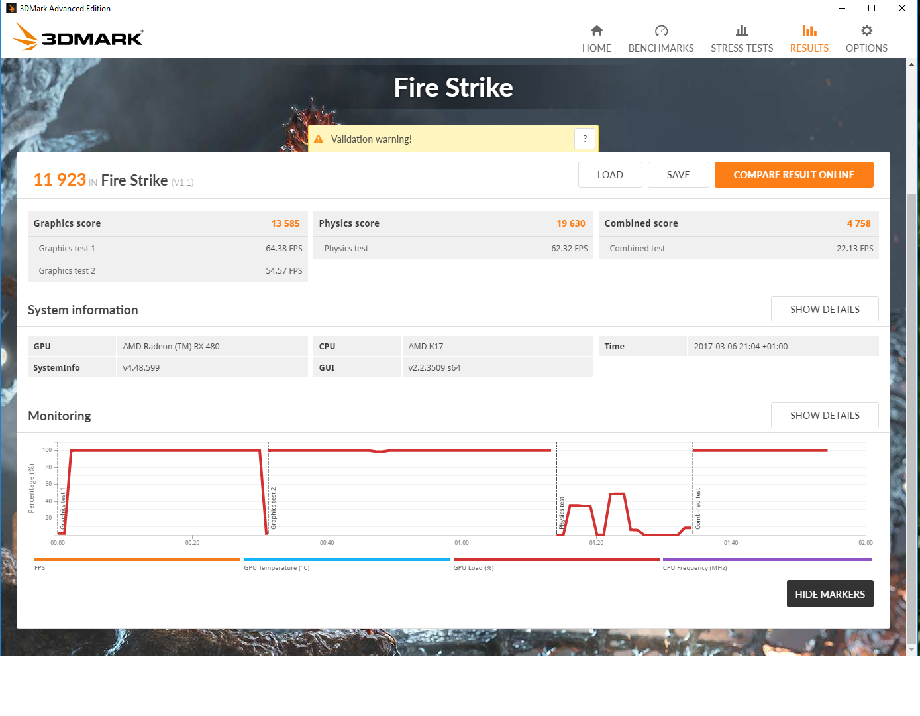Click the scrollbar down arrow

[x=911, y=650]
